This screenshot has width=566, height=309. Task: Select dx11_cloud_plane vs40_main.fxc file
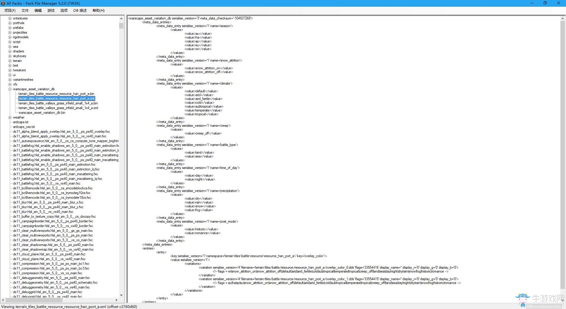[49, 259]
